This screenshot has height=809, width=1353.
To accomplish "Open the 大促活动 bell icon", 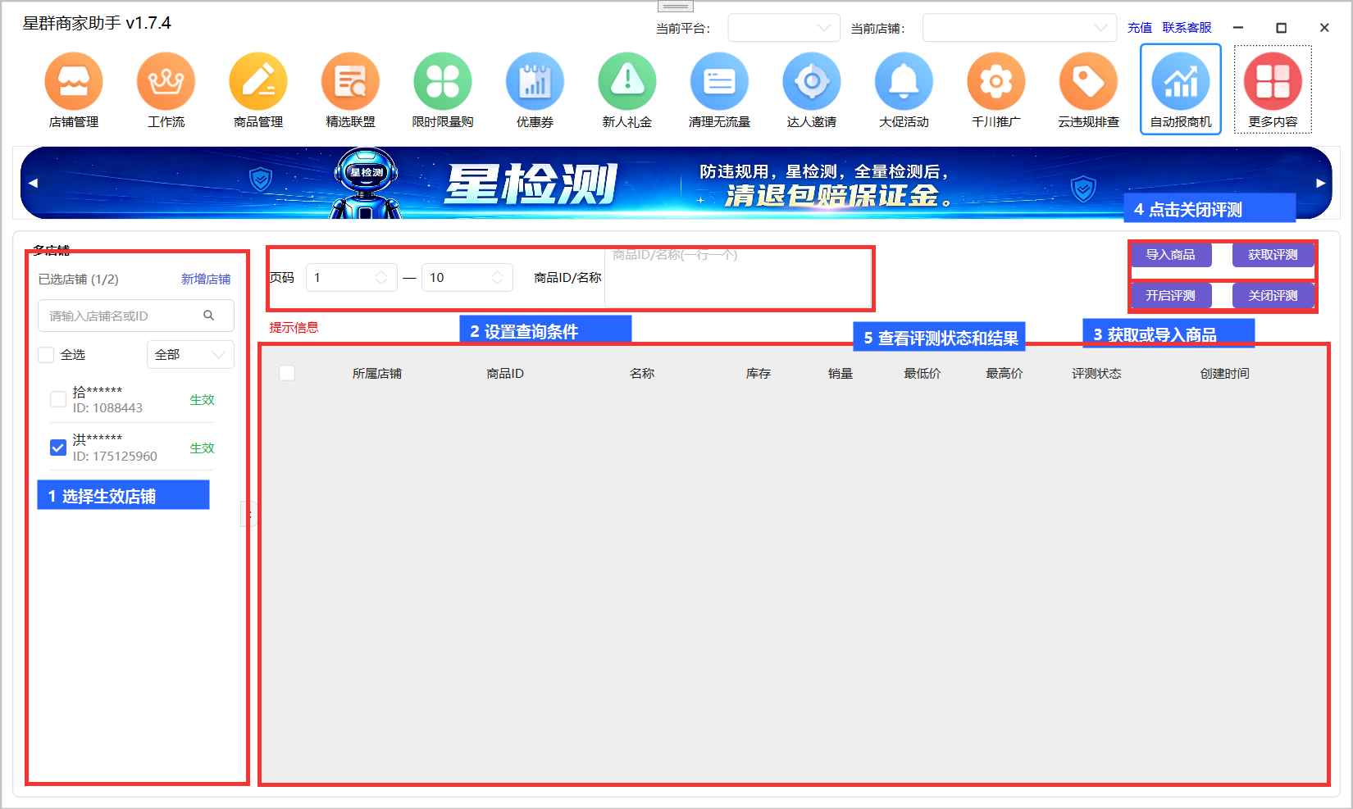I will click(x=904, y=81).
